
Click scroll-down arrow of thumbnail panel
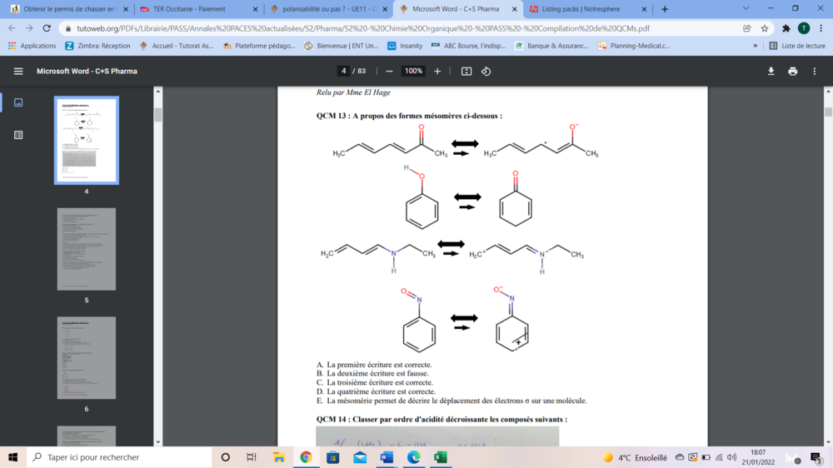click(157, 442)
